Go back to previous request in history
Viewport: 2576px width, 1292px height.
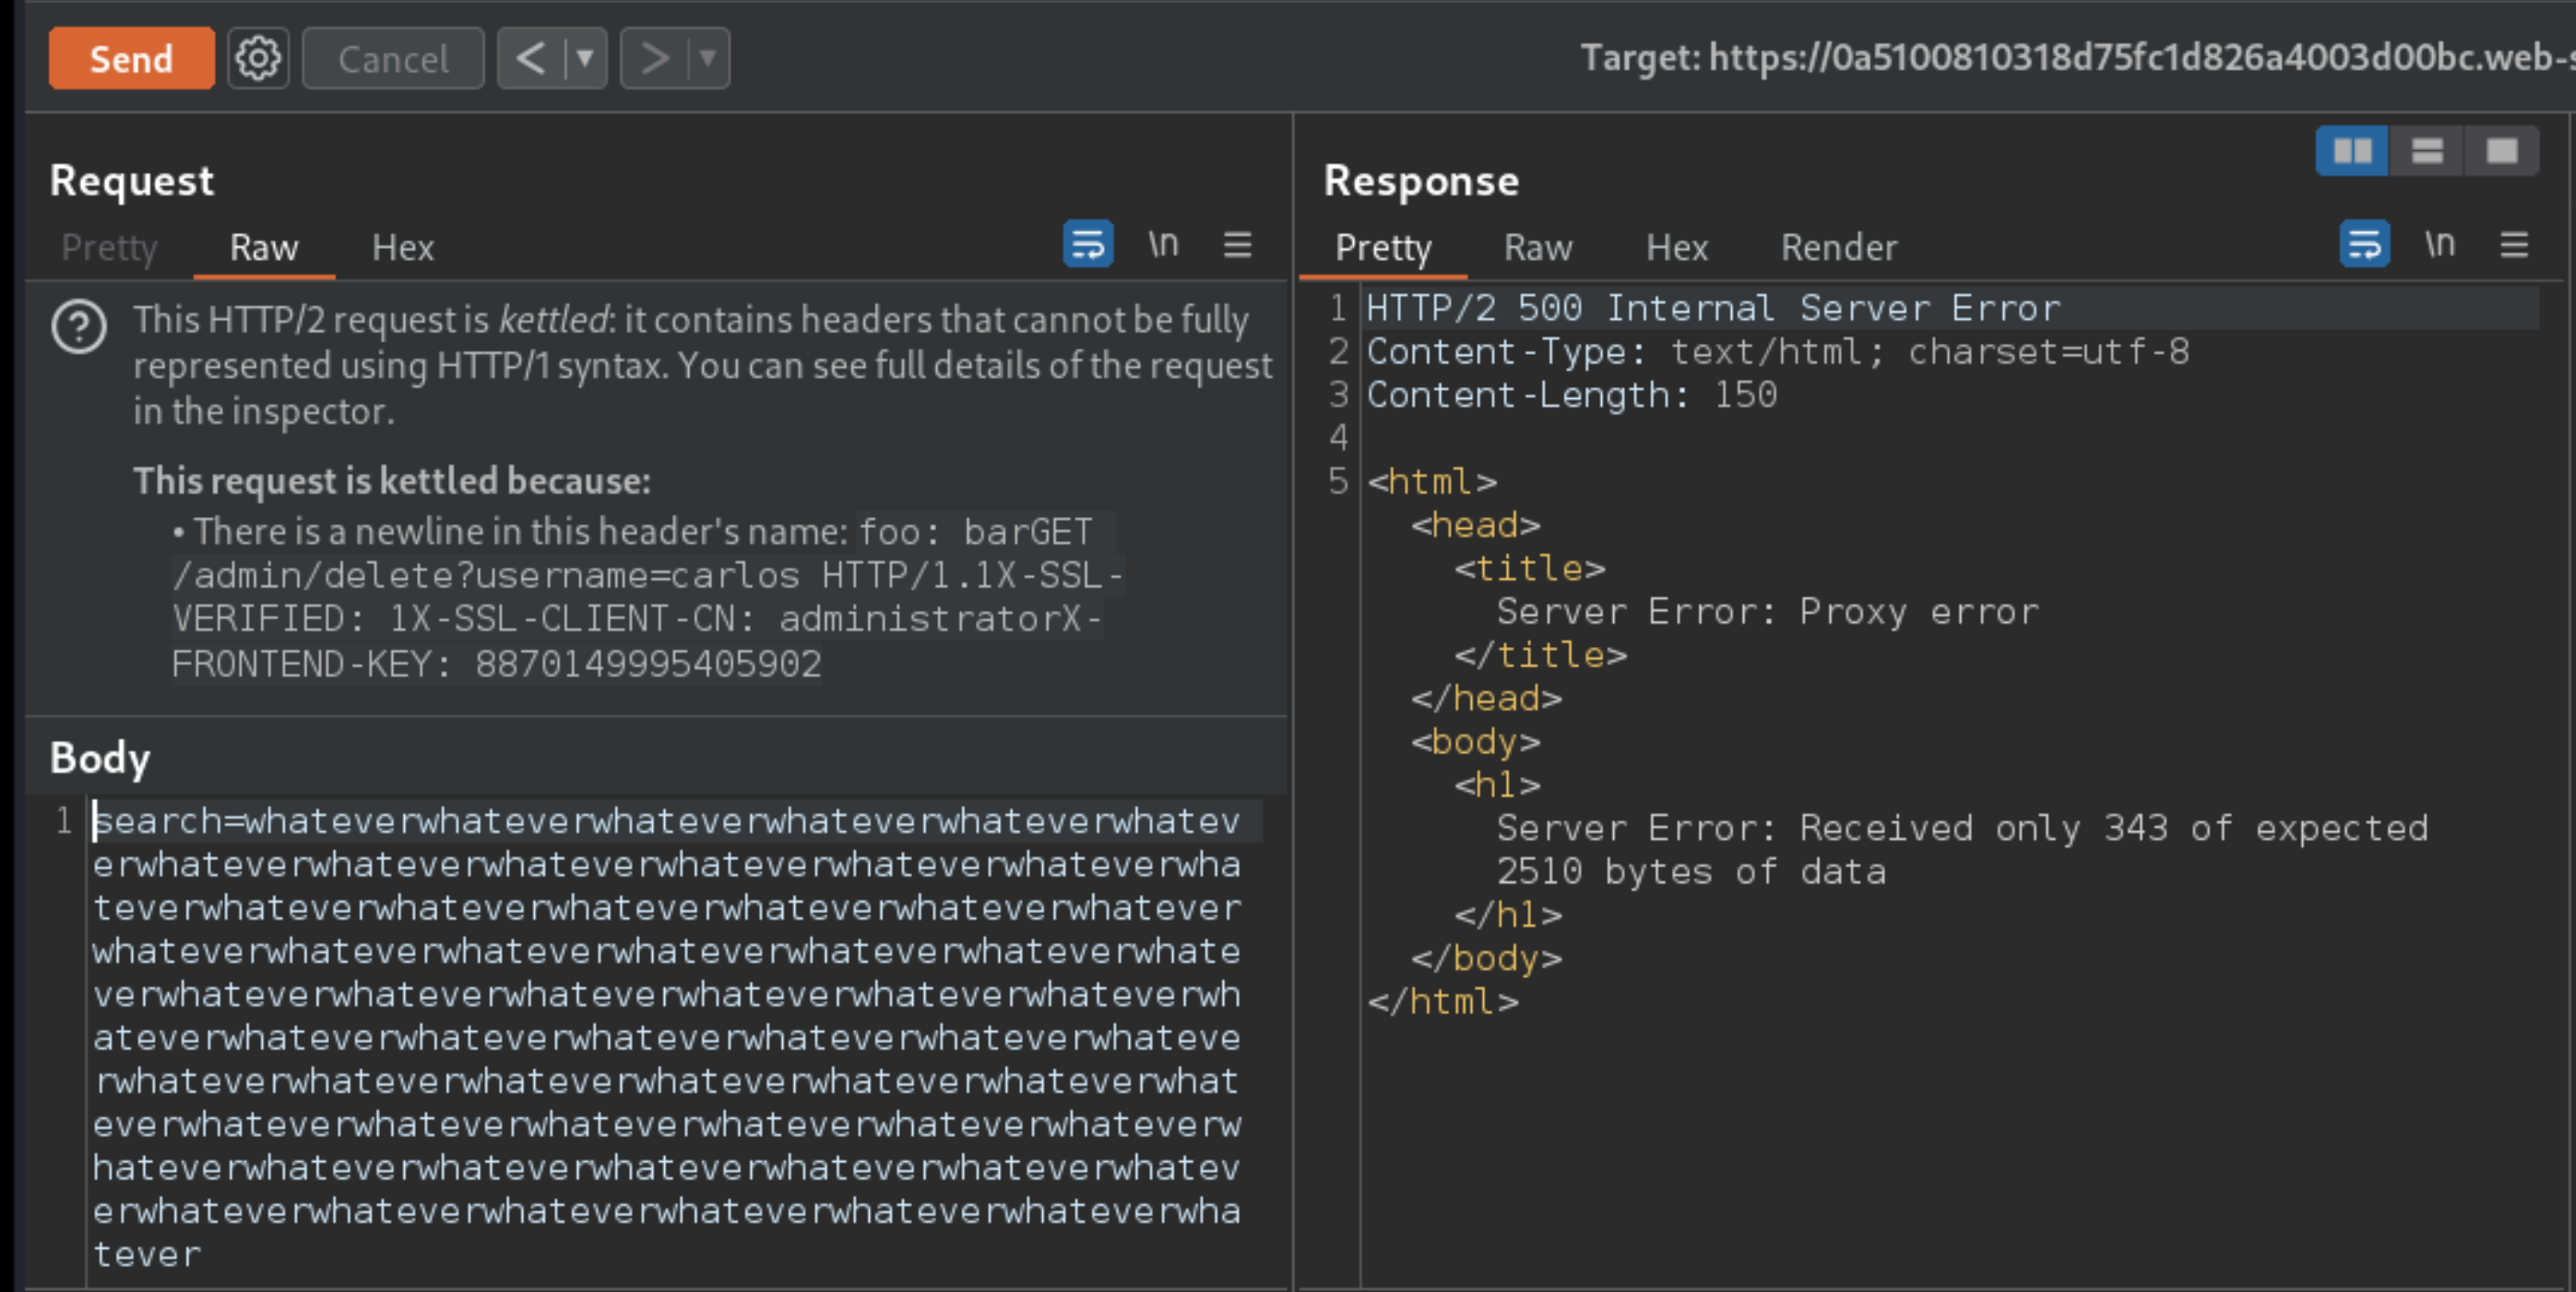click(531, 59)
